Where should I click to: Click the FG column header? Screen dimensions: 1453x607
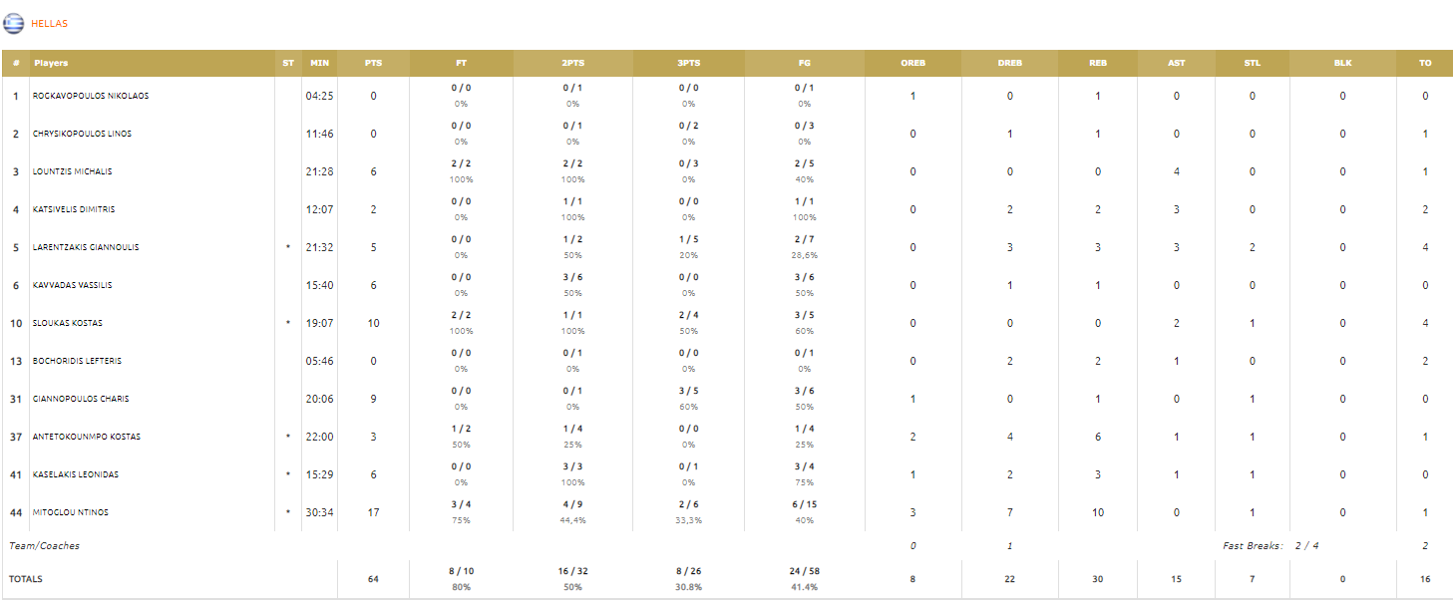[805, 63]
